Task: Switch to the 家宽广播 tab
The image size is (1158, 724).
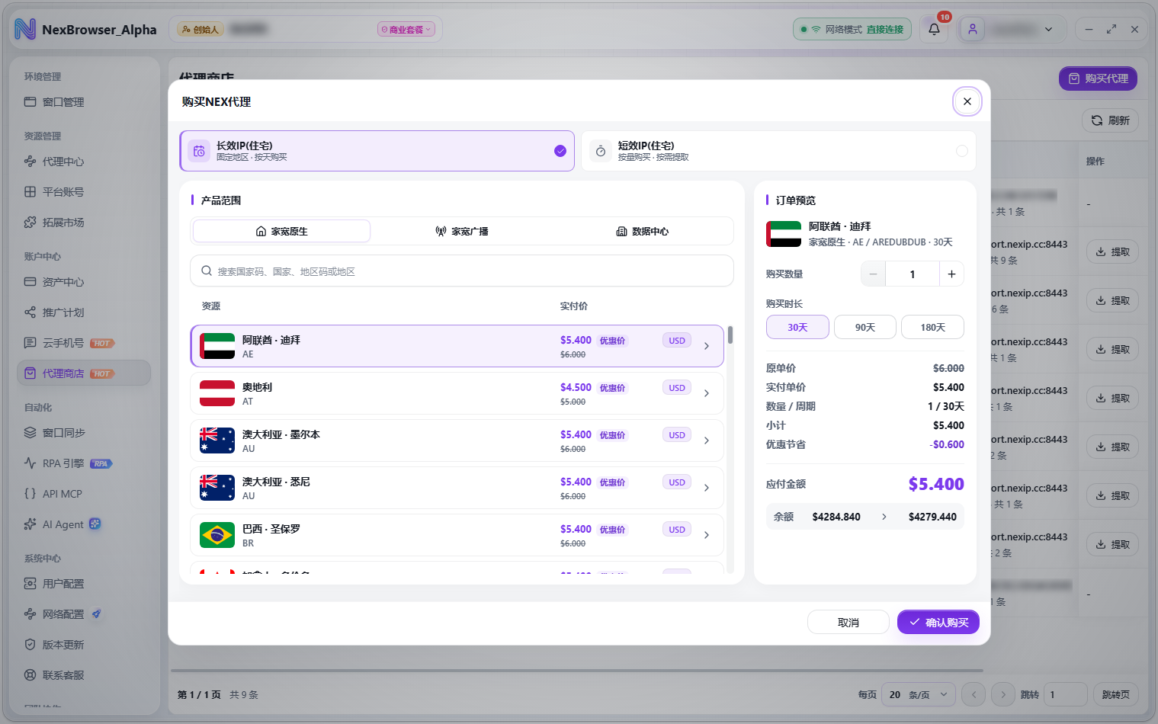Action: point(462,231)
